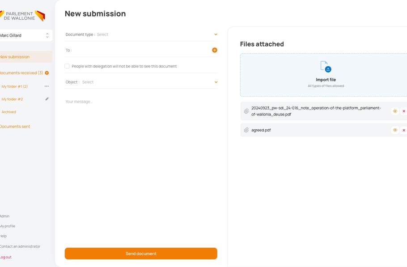407x267 pixels.
Task: Expand the Document type dropdown
Action: click(216, 34)
